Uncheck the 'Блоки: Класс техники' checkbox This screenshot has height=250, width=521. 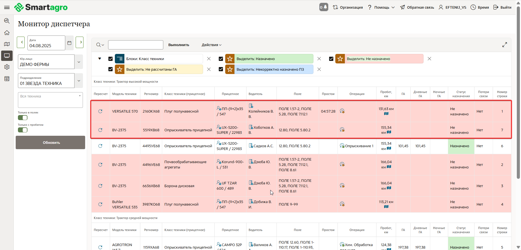(110, 59)
